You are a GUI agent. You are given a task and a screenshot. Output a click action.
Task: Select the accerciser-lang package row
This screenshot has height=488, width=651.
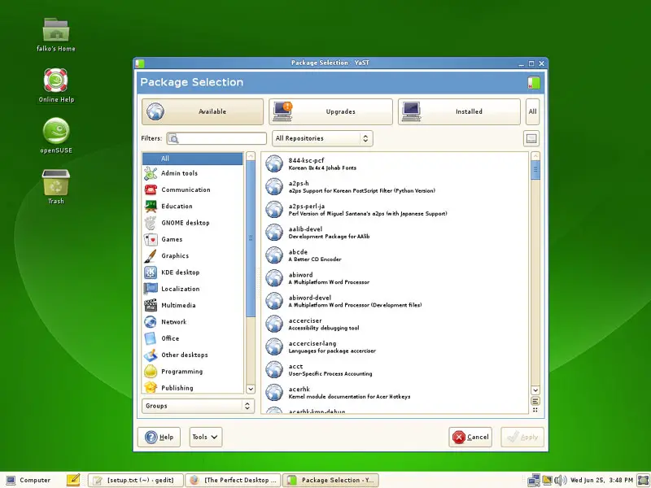pyautogui.click(x=395, y=347)
